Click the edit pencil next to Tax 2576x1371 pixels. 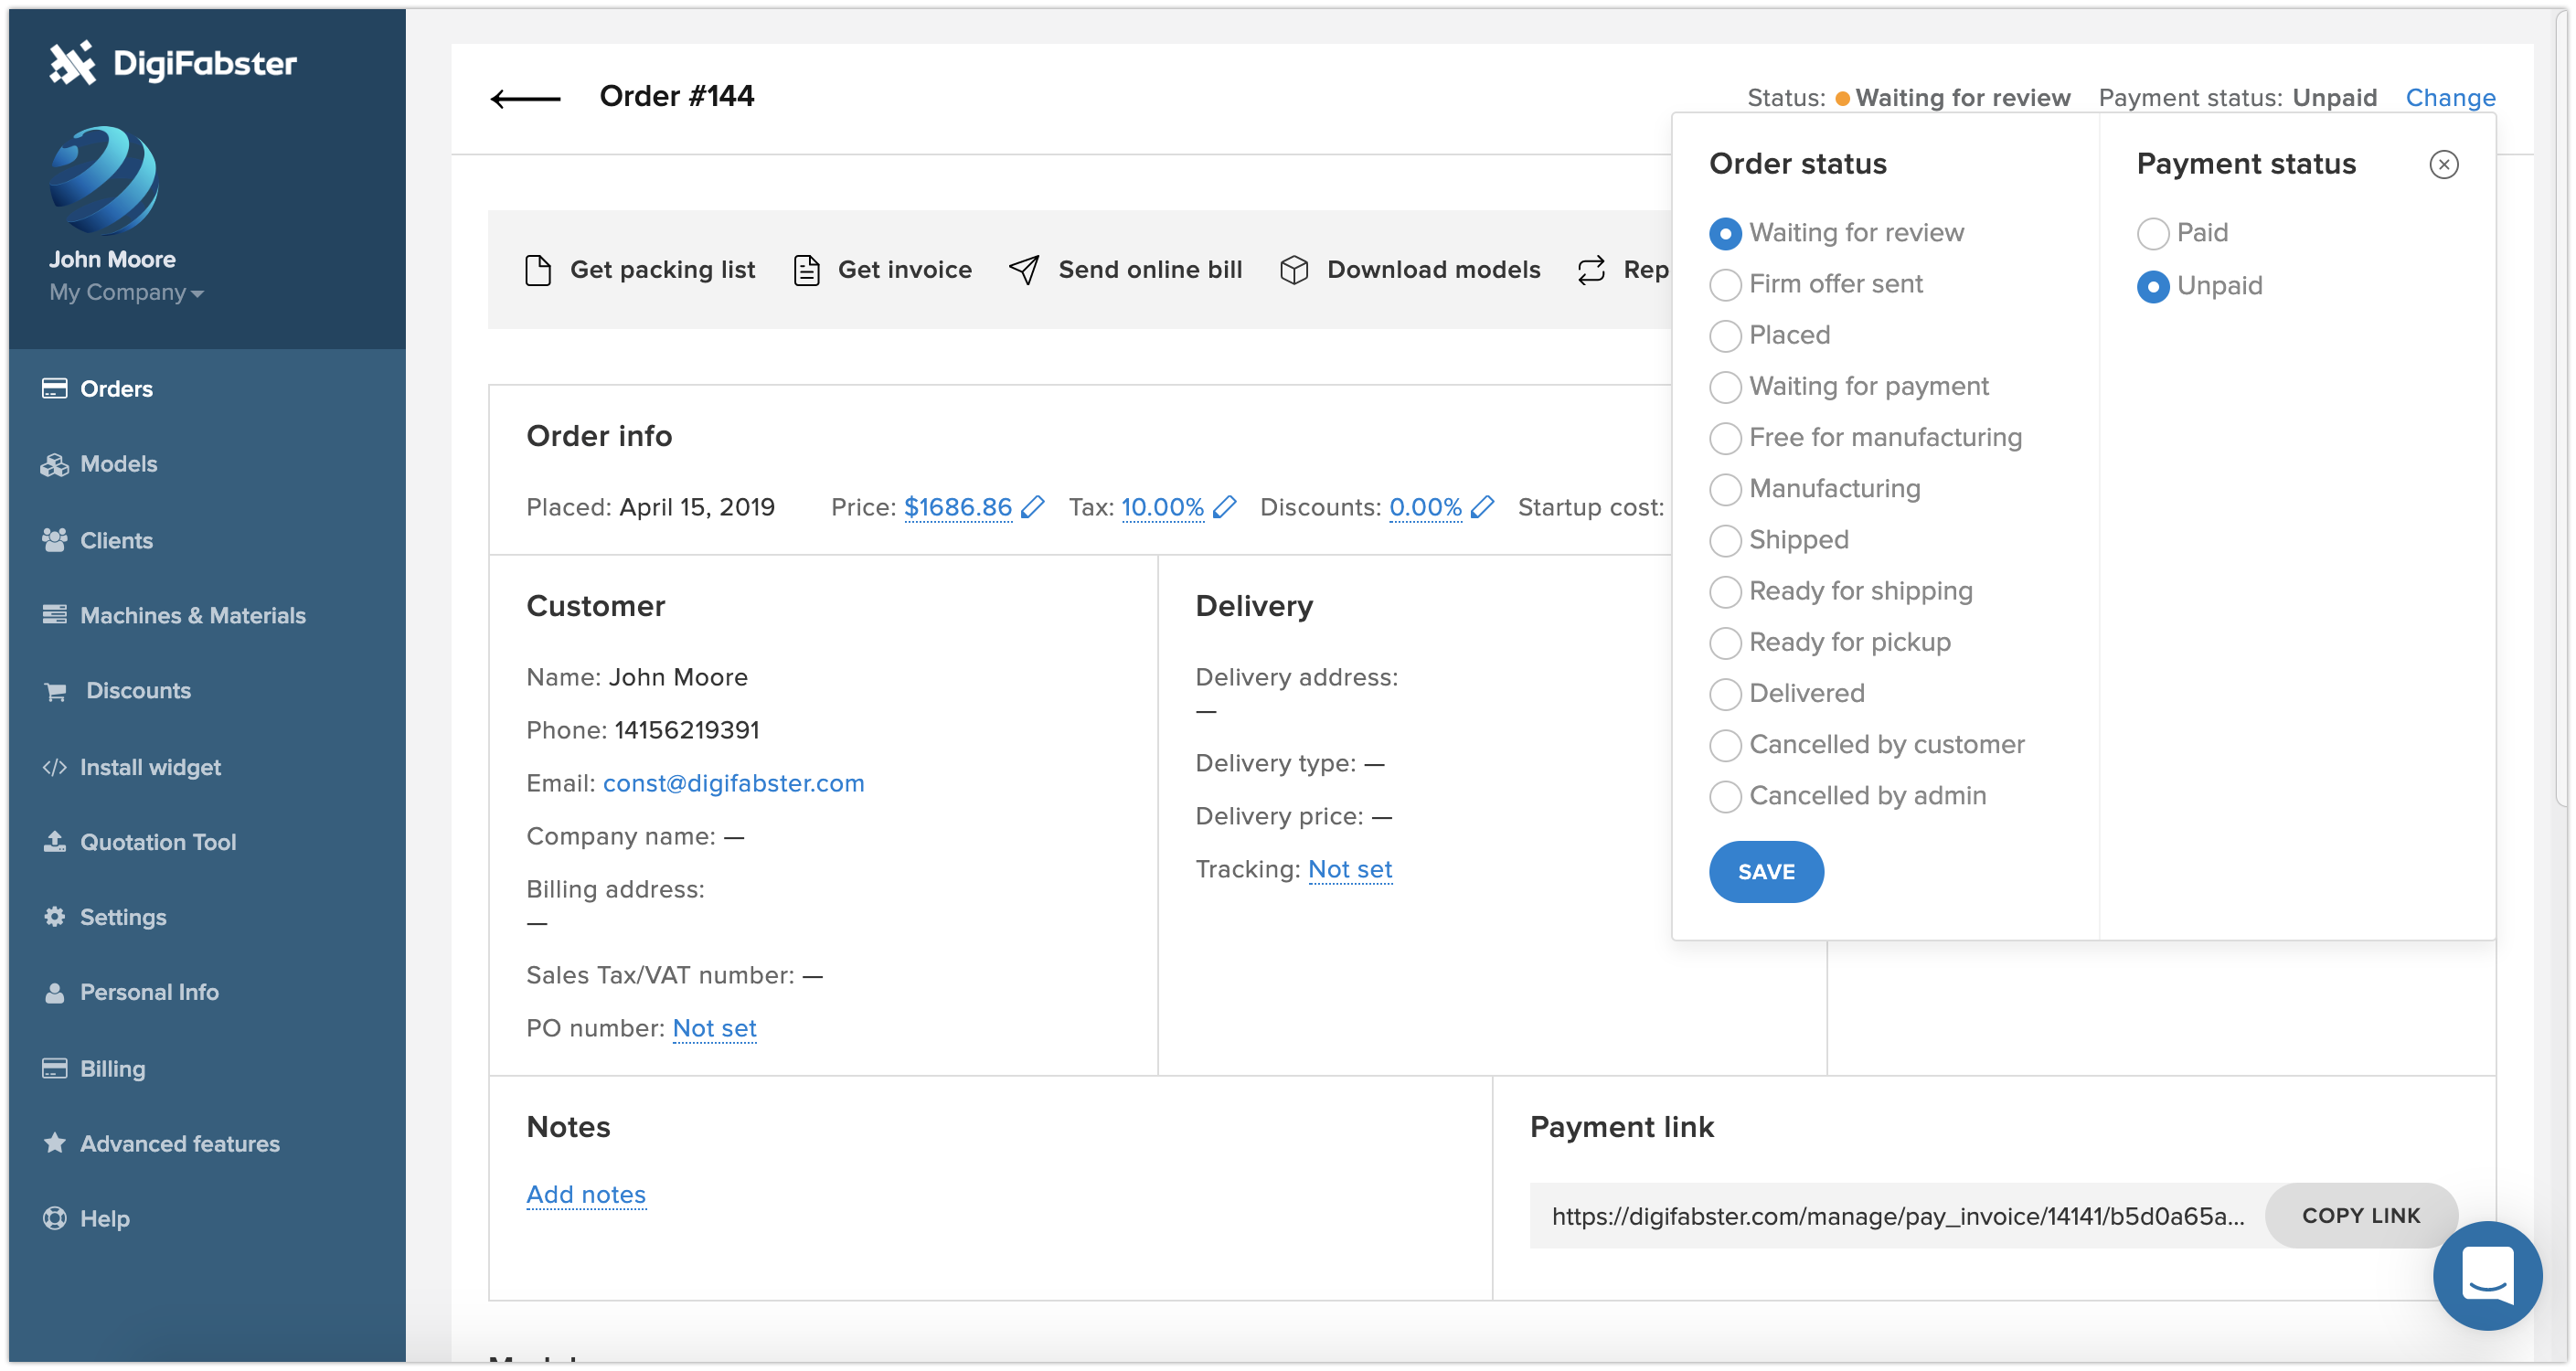click(x=1224, y=507)
